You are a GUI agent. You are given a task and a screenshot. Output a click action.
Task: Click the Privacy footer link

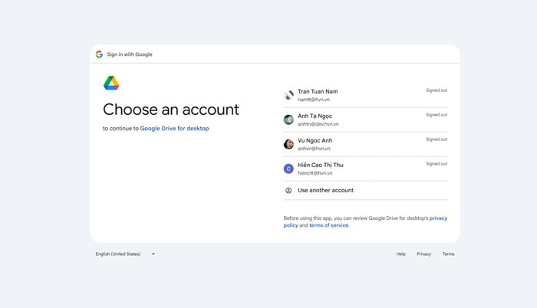424,254
